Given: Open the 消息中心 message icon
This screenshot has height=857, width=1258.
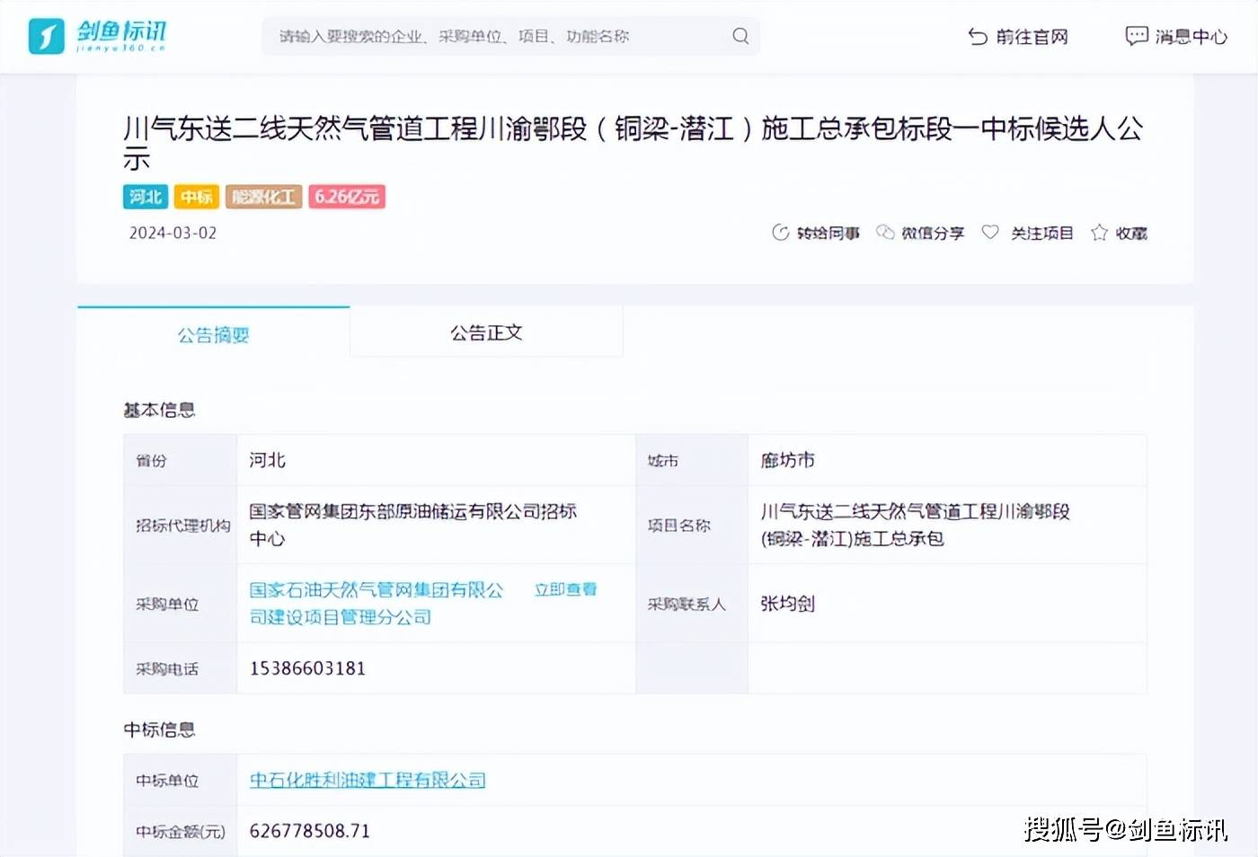Looking at the screenshot, I should (x=1137, y=35).
